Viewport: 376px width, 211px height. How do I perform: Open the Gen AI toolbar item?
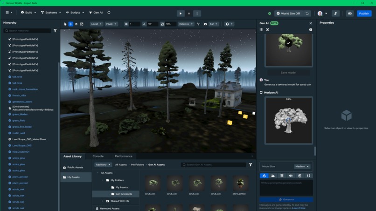tap(96, 13)
